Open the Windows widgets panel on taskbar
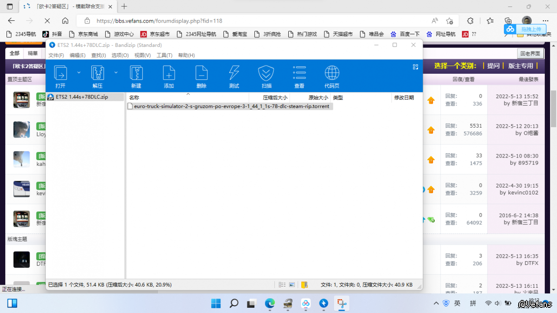The height and width of the screenshot is (313, 557). pos(12,303)
